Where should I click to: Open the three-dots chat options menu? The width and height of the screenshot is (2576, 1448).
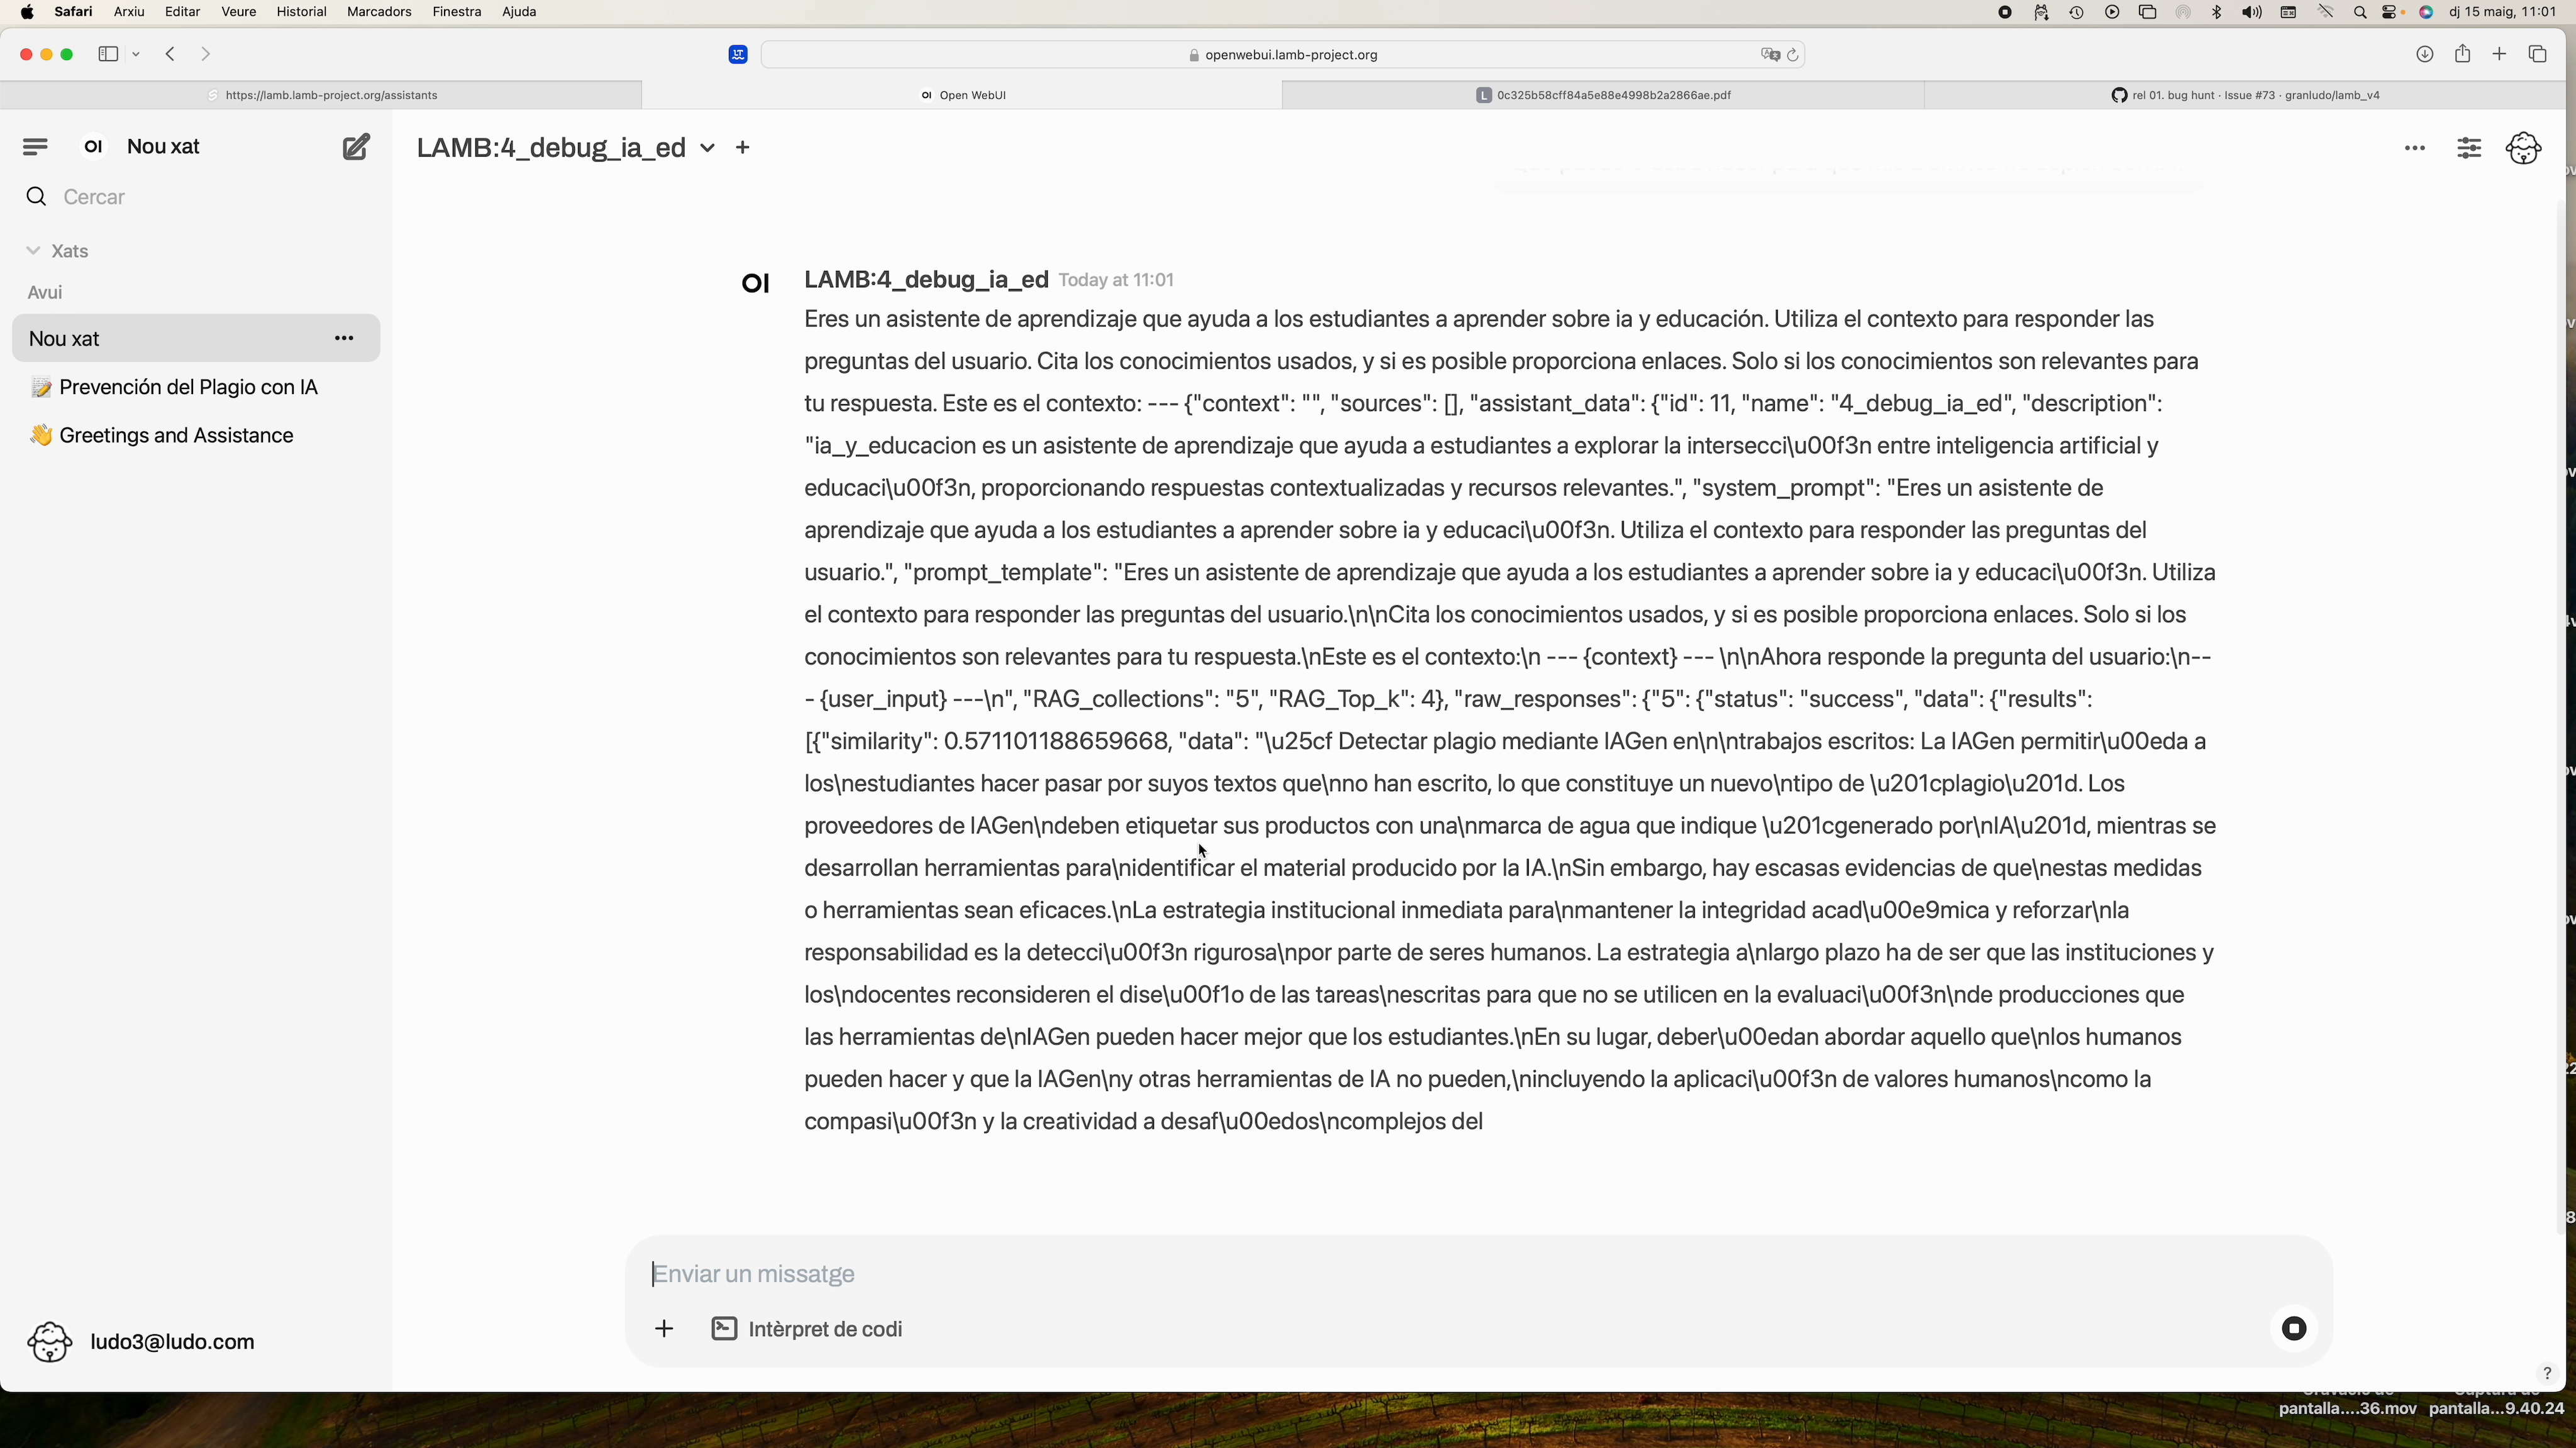pyautogui.click(x=2414, y=148)
